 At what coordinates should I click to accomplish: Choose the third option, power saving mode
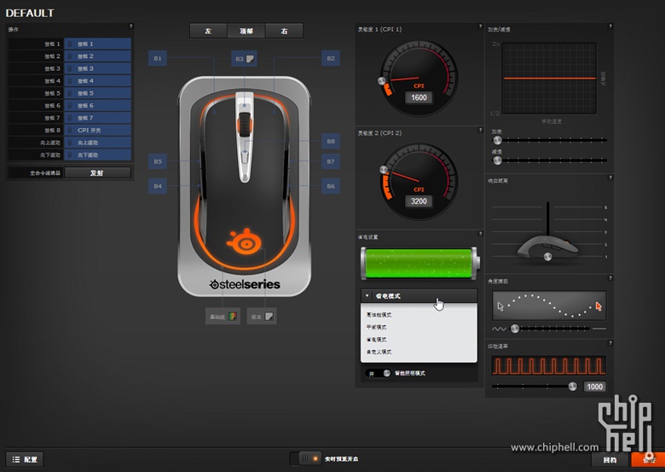point(419,340)
